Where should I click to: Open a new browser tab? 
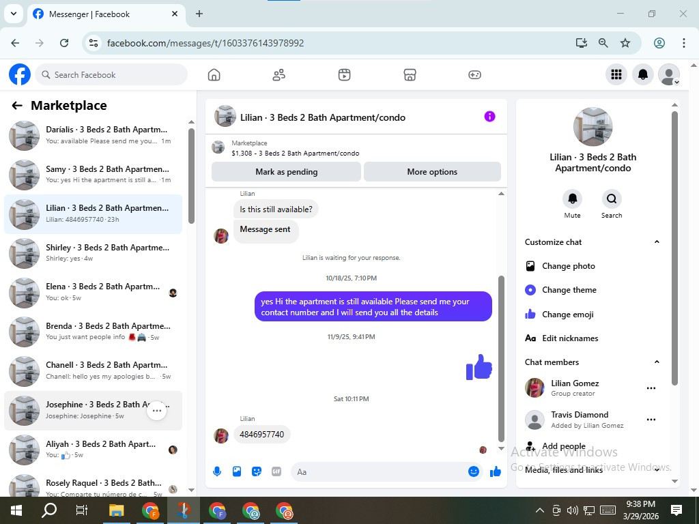coord(199,14)
